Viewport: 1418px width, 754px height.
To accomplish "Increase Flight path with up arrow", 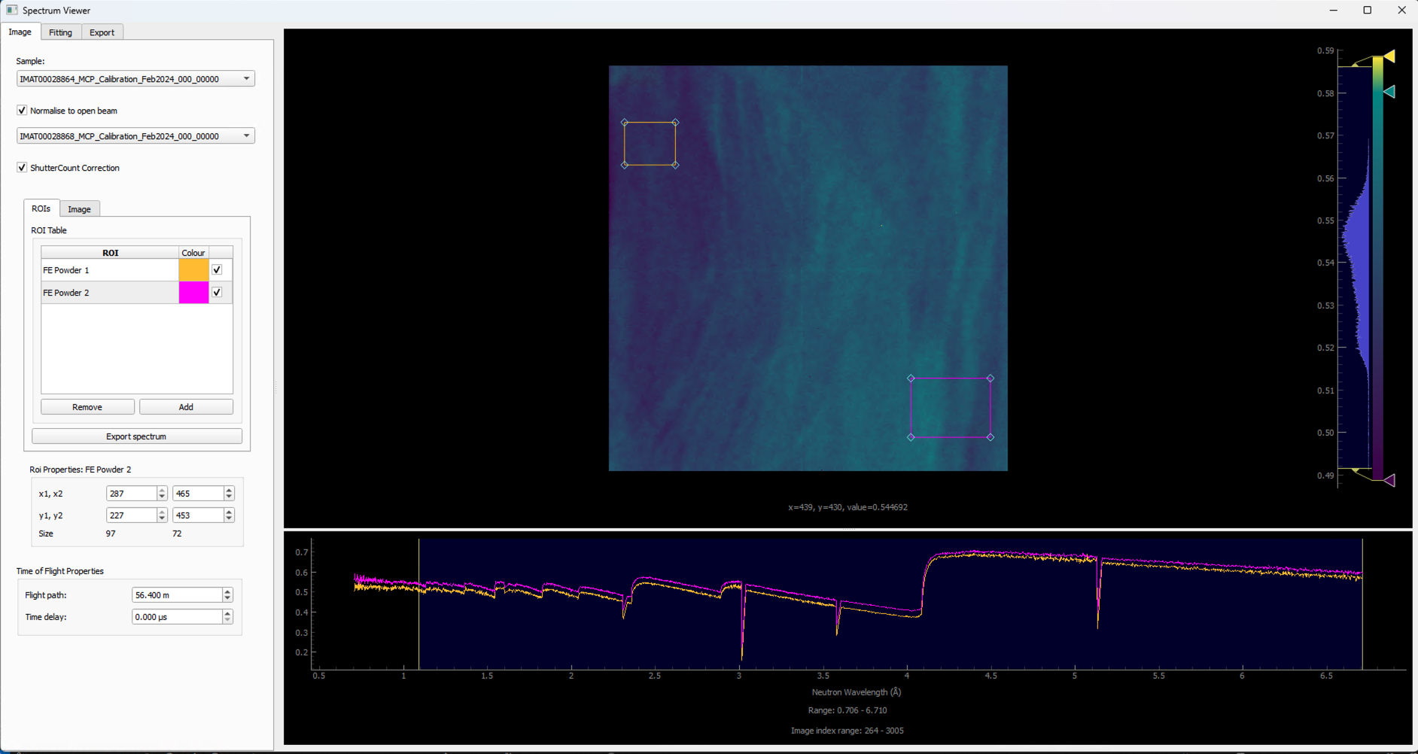I will pos(227,591).
